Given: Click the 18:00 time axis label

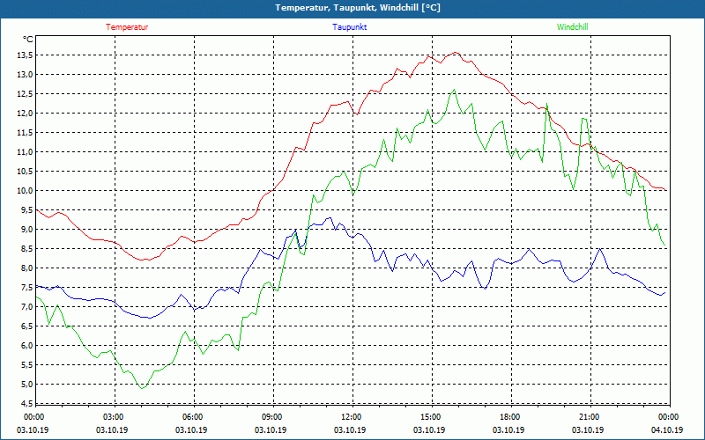Looking at the screenshot, I should 509,417.
